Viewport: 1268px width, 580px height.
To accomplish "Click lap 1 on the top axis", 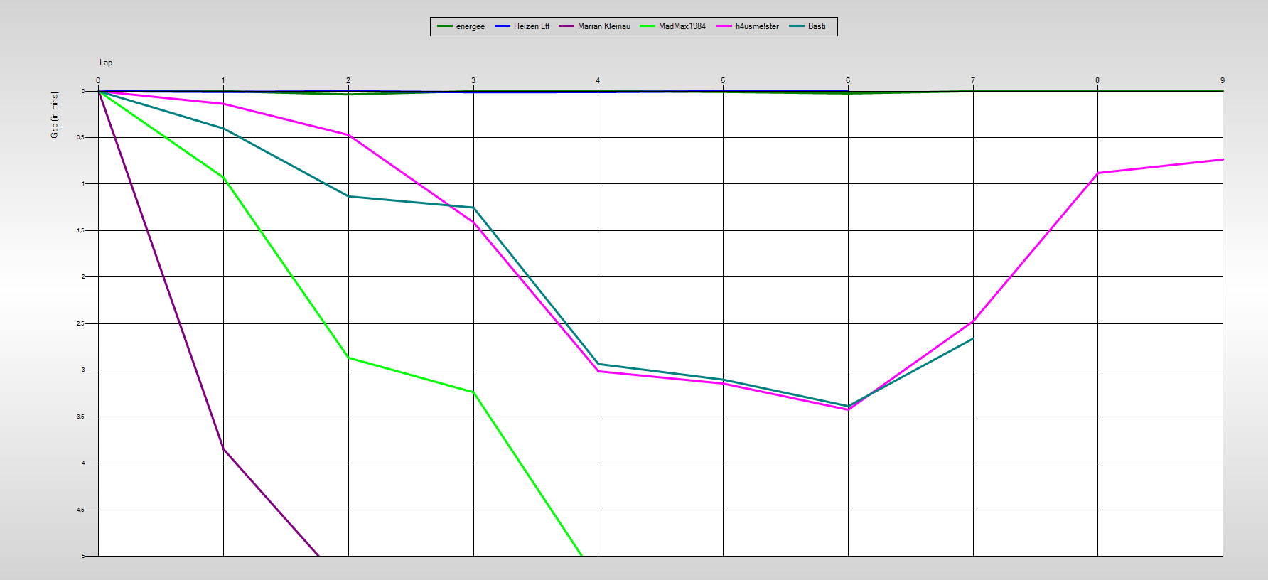I will [x=223, y=80].
